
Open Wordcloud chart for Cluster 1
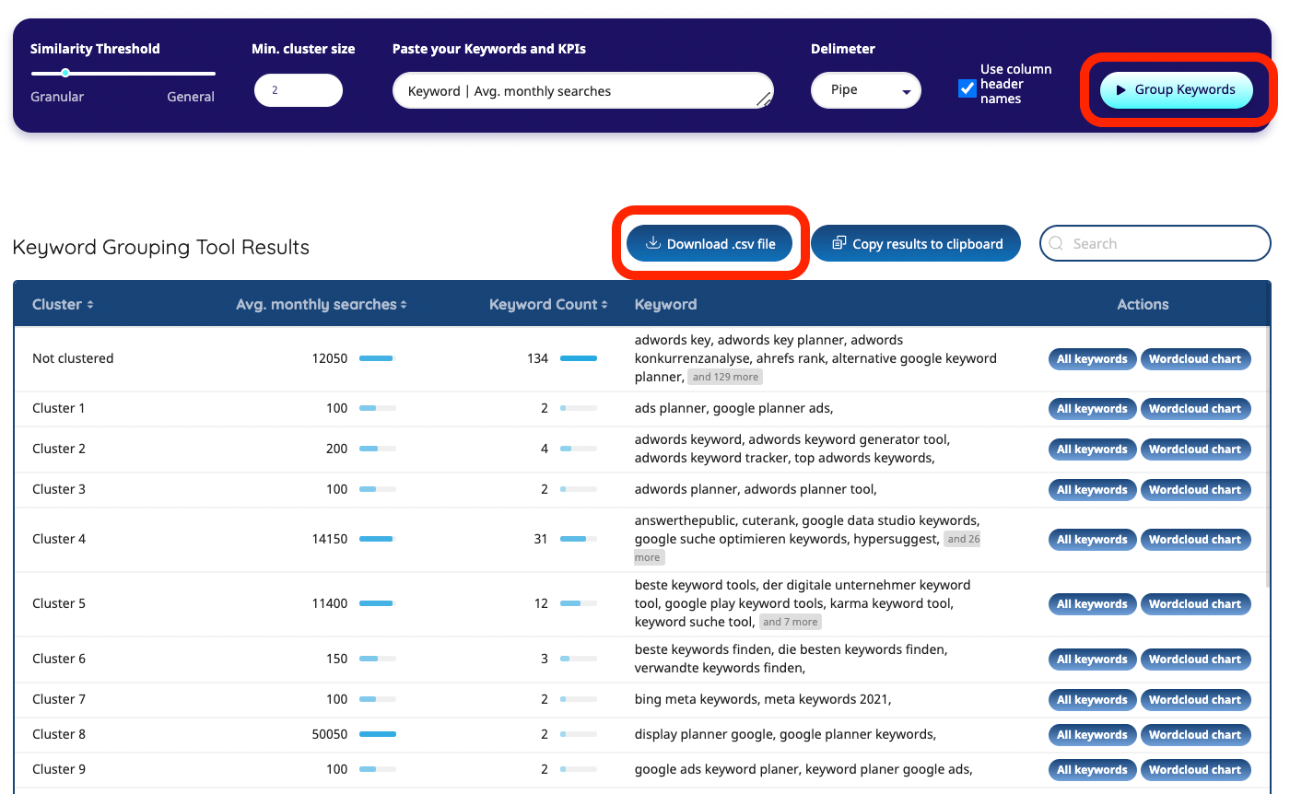coord(1195,409)
